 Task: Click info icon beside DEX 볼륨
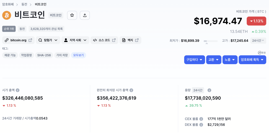tap(201, 125)
